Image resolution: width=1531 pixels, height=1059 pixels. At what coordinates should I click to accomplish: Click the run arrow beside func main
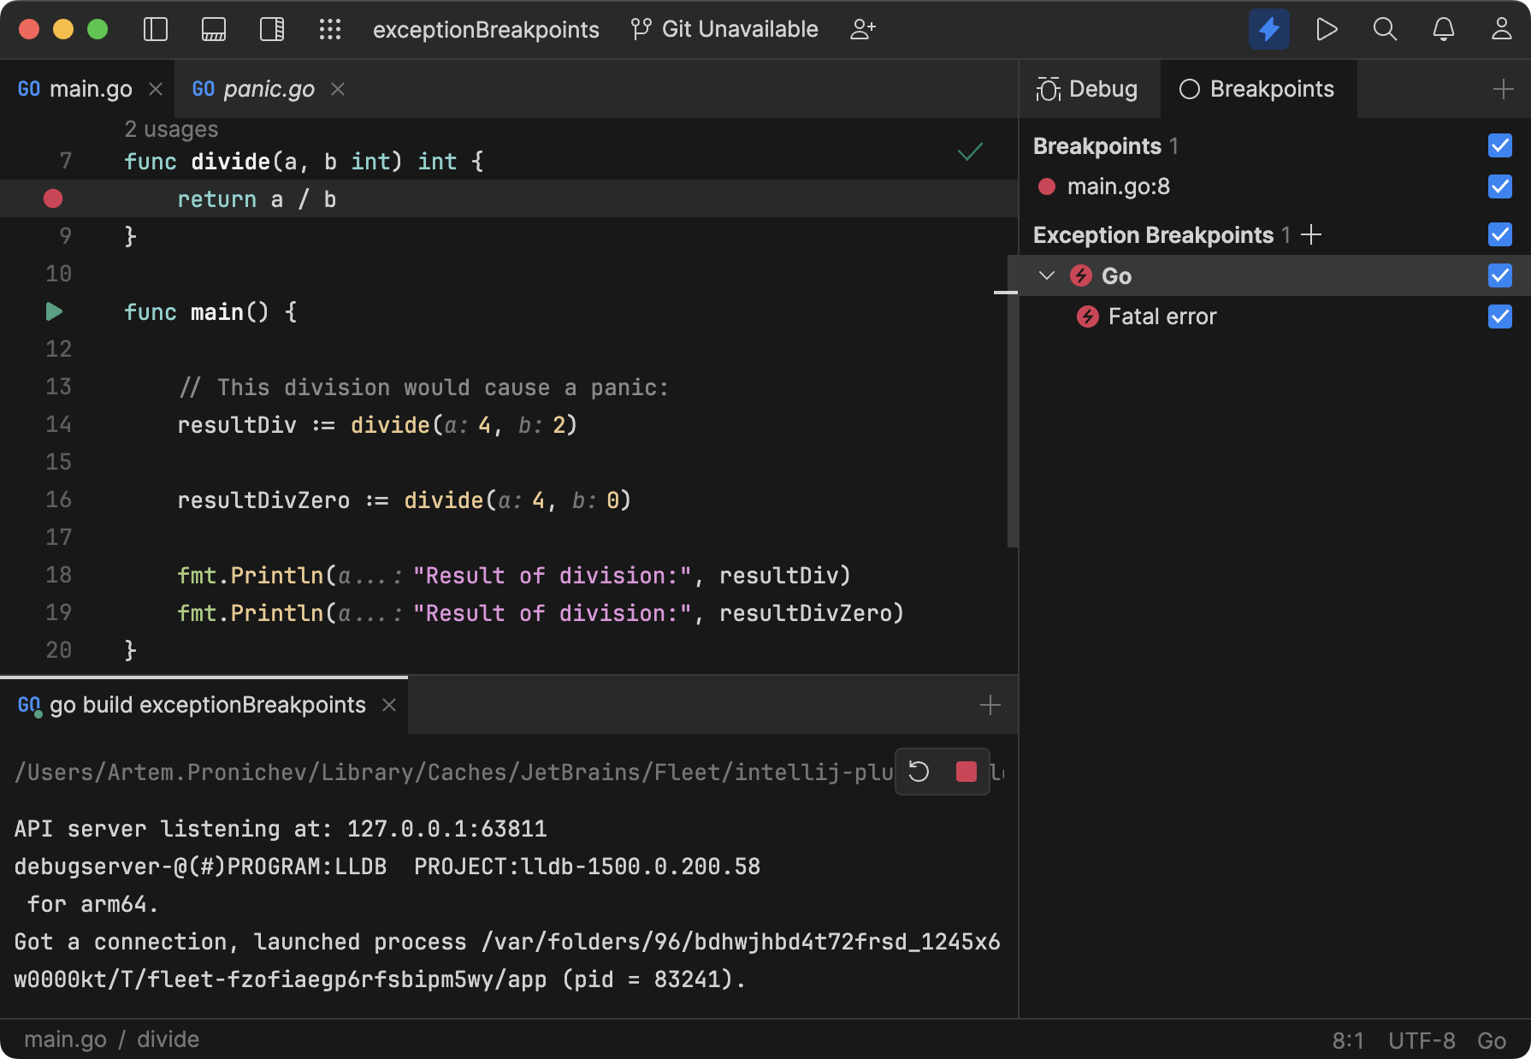[x=53, y=311]
